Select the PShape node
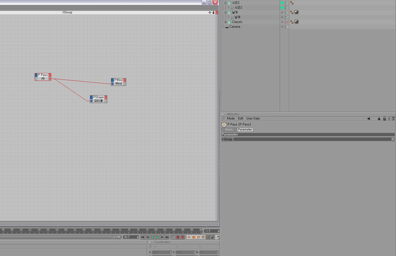Screen dimensions: 396x256 click(x=99, y=99)
